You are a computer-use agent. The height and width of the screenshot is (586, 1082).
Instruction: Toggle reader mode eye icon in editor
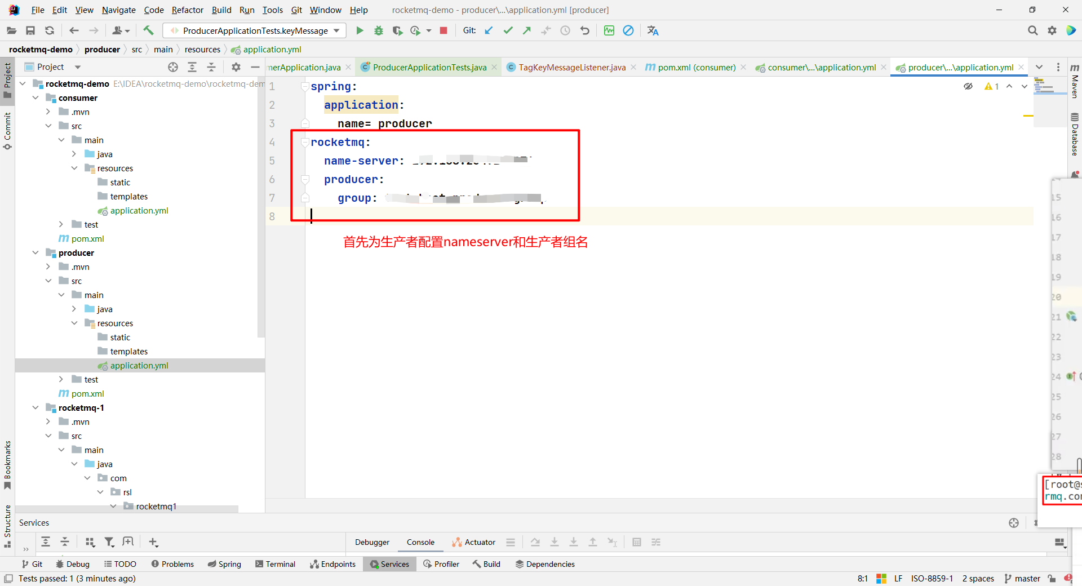tap(968, 86)
